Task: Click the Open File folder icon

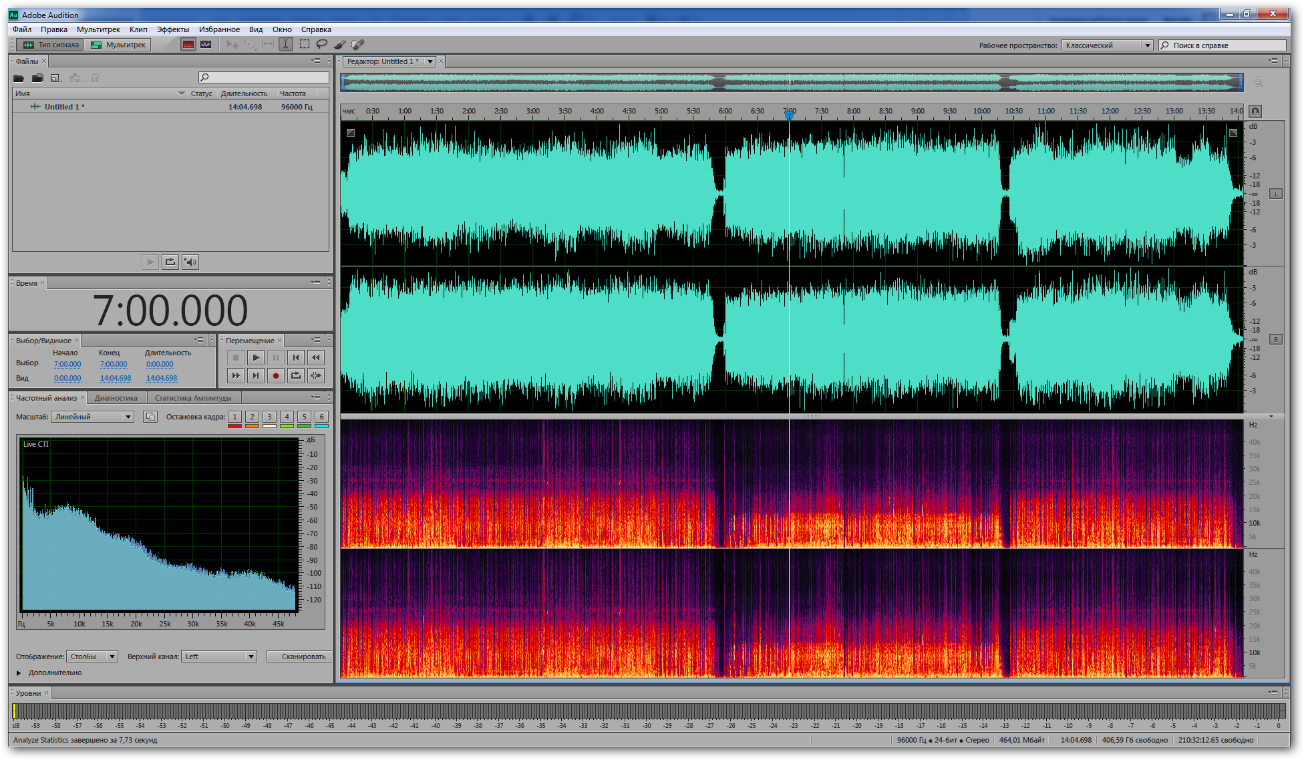Action: click(19, 78)
